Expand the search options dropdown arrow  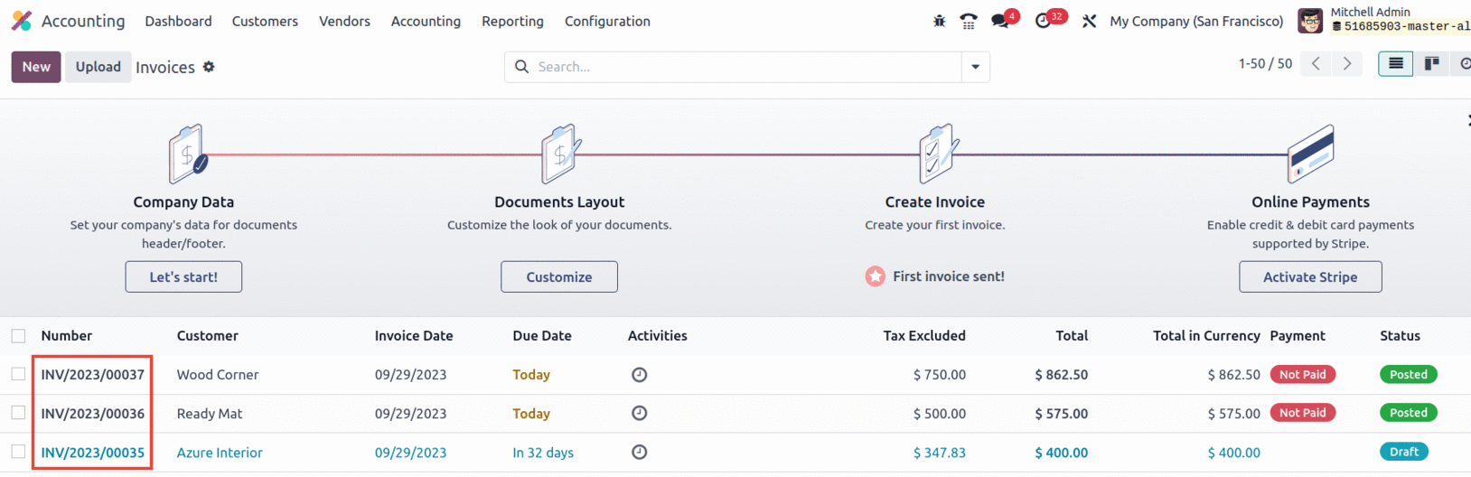coord(975,67)
